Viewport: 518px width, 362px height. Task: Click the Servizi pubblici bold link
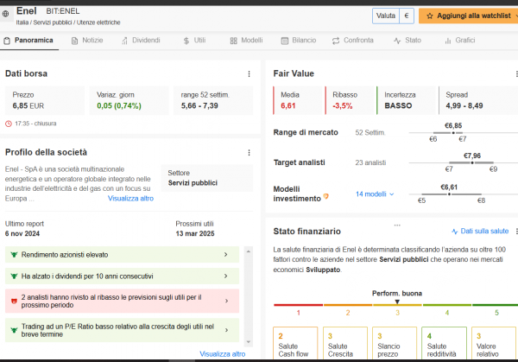click(404, 259)
